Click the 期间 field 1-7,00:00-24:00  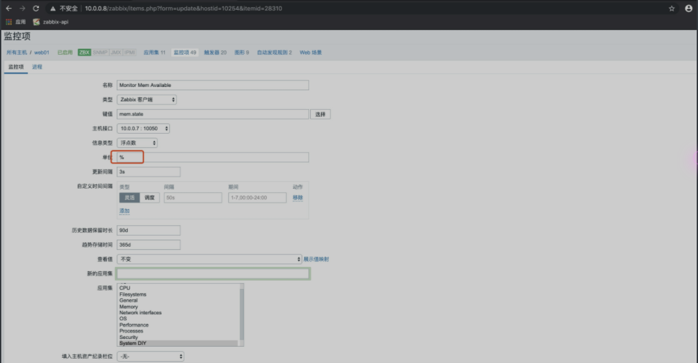pos(258,198)
